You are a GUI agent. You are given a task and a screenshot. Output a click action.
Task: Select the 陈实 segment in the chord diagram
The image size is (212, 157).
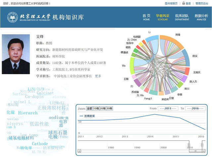click(186, 57)
